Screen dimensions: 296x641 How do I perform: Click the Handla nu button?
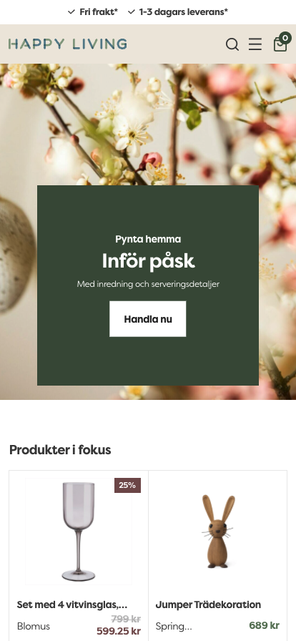(x=147, y=319)
